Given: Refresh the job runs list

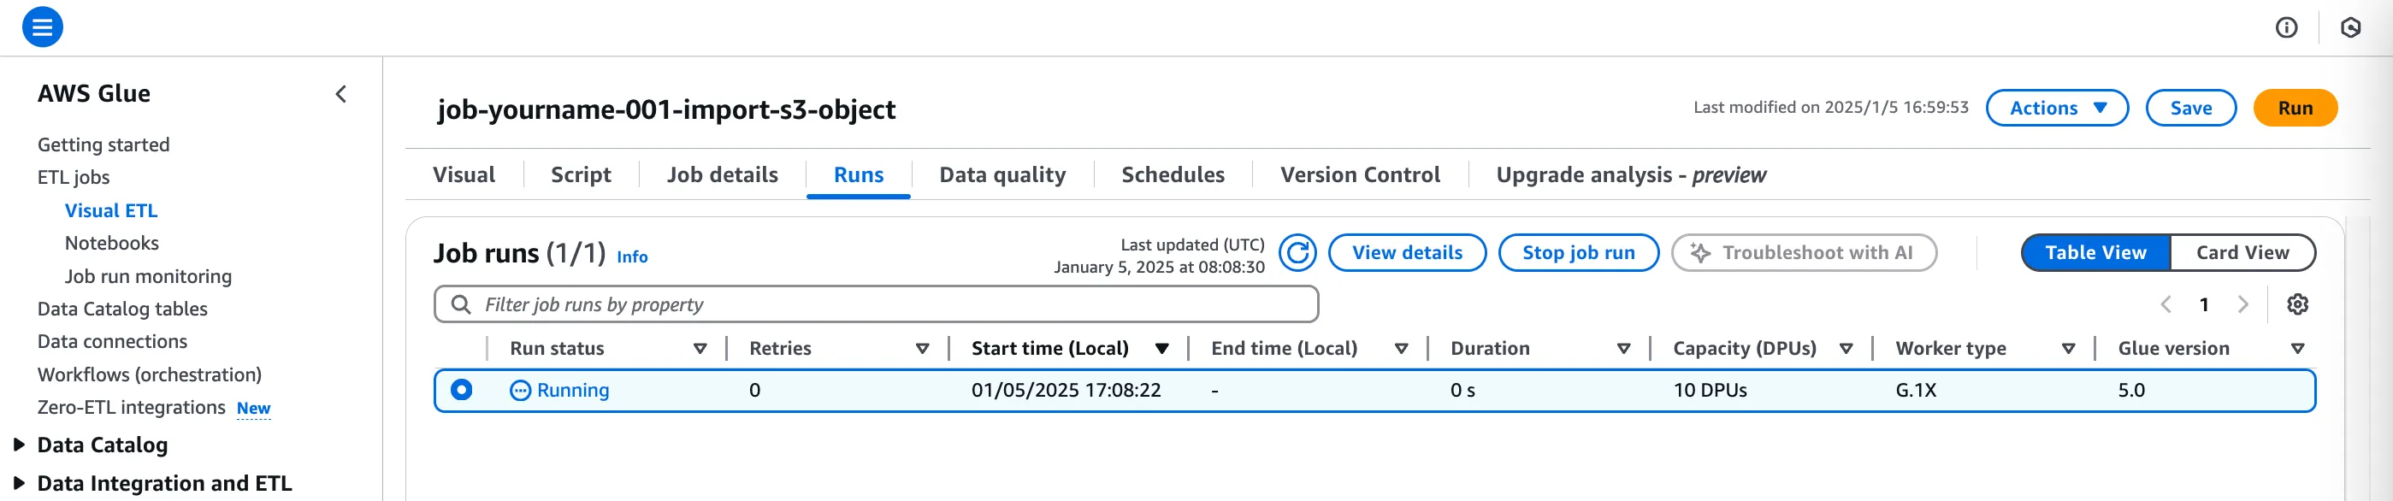Looking at the screenshot, I should [x=1297, y=252].
